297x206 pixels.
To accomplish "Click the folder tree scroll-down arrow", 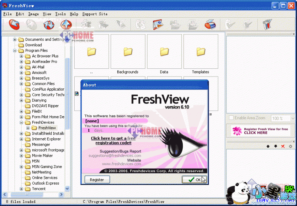I will point(67,188).
